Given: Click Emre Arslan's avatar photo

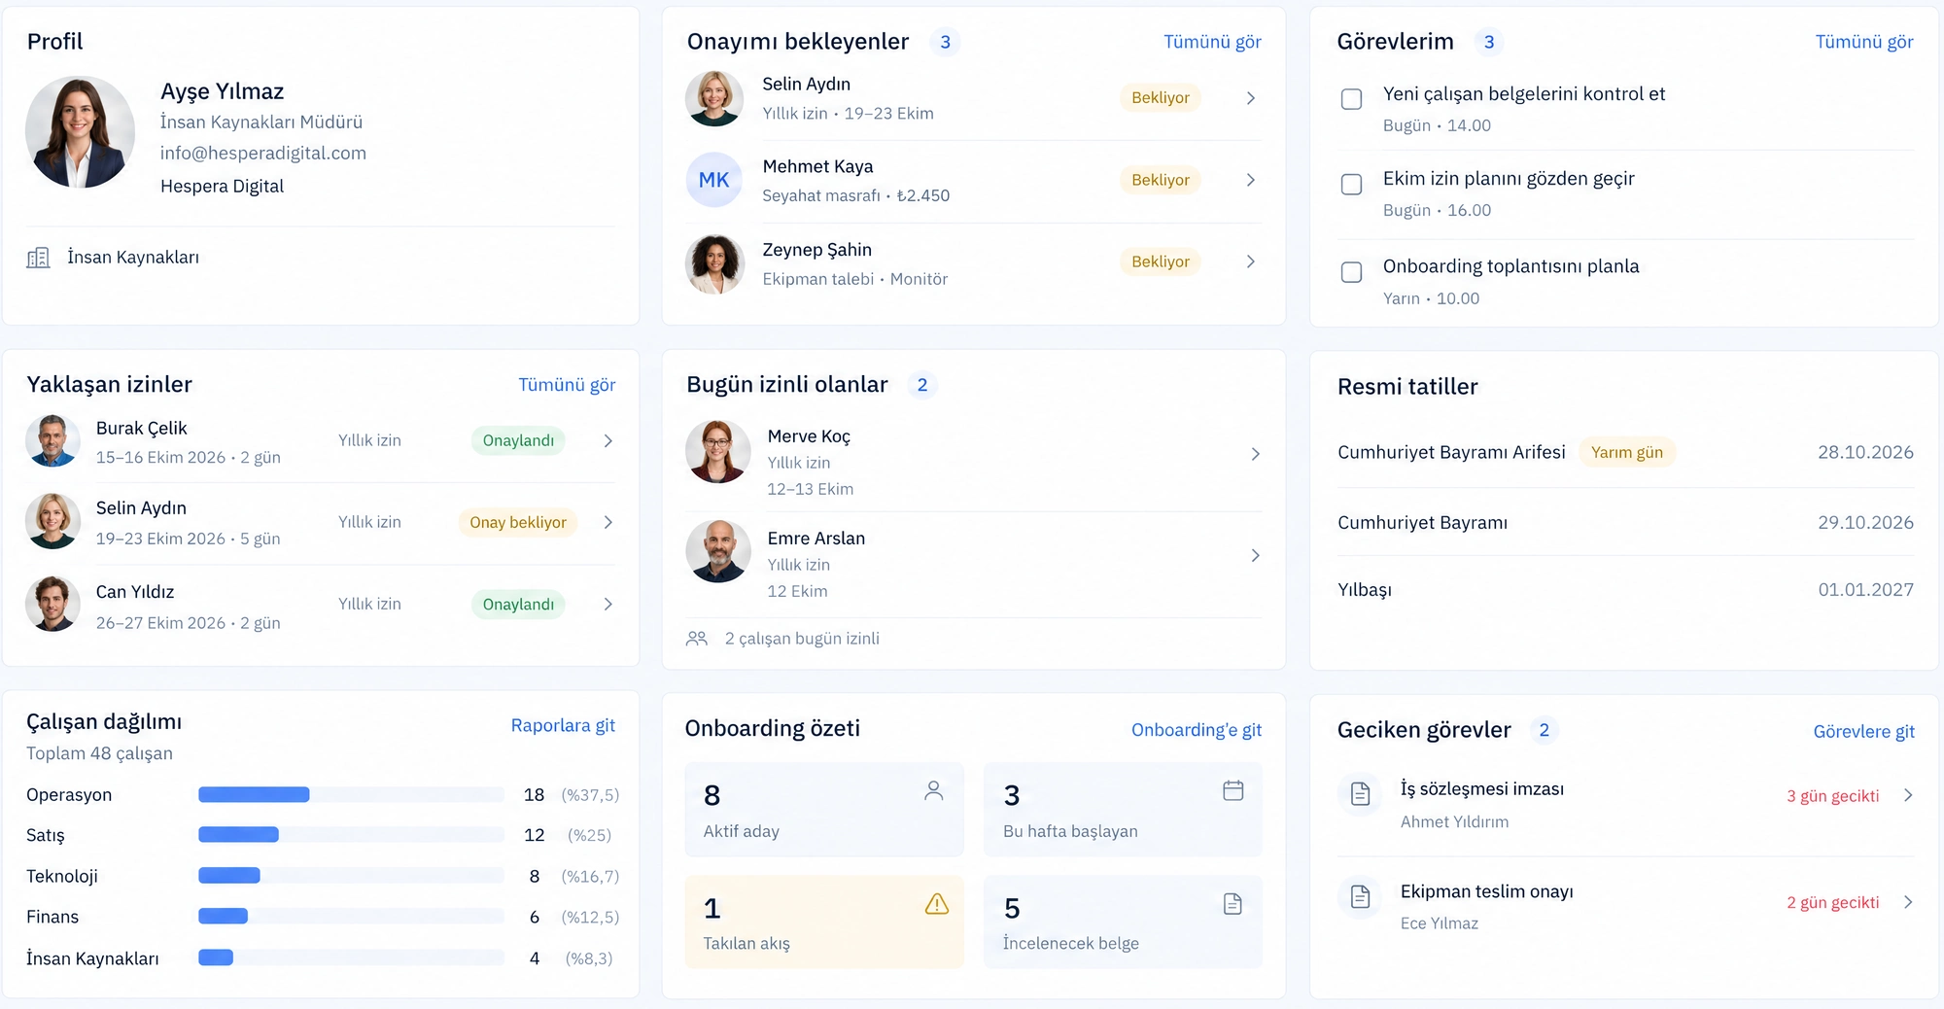Looking at the screenshot, I should 718,551.
